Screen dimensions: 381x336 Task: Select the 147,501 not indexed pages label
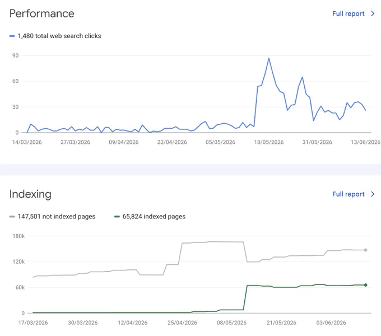[57, 217]
